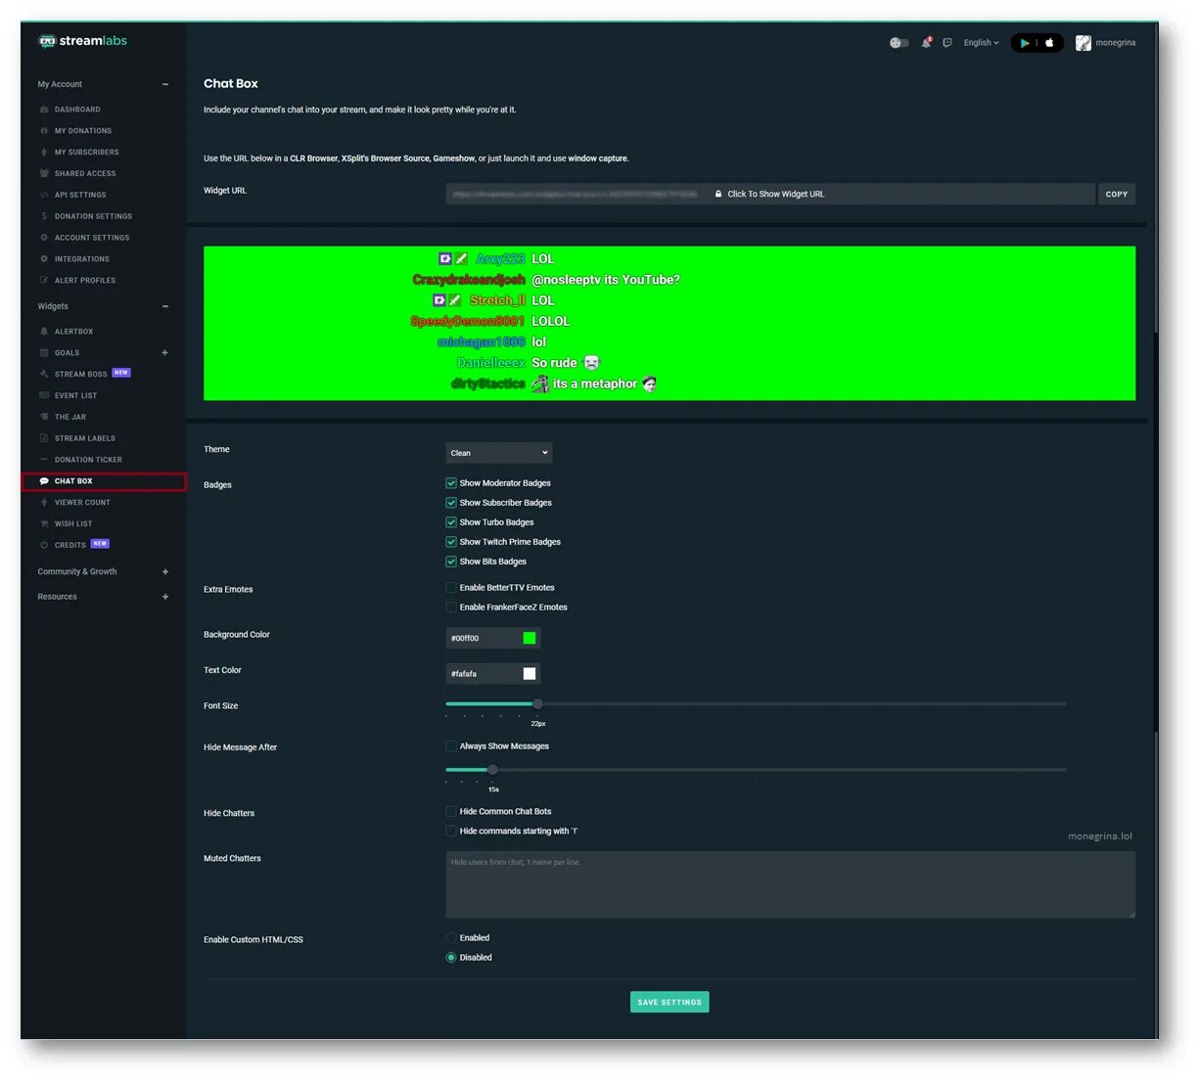
Task: Save the chat box settings
Action: [669, 1003]
